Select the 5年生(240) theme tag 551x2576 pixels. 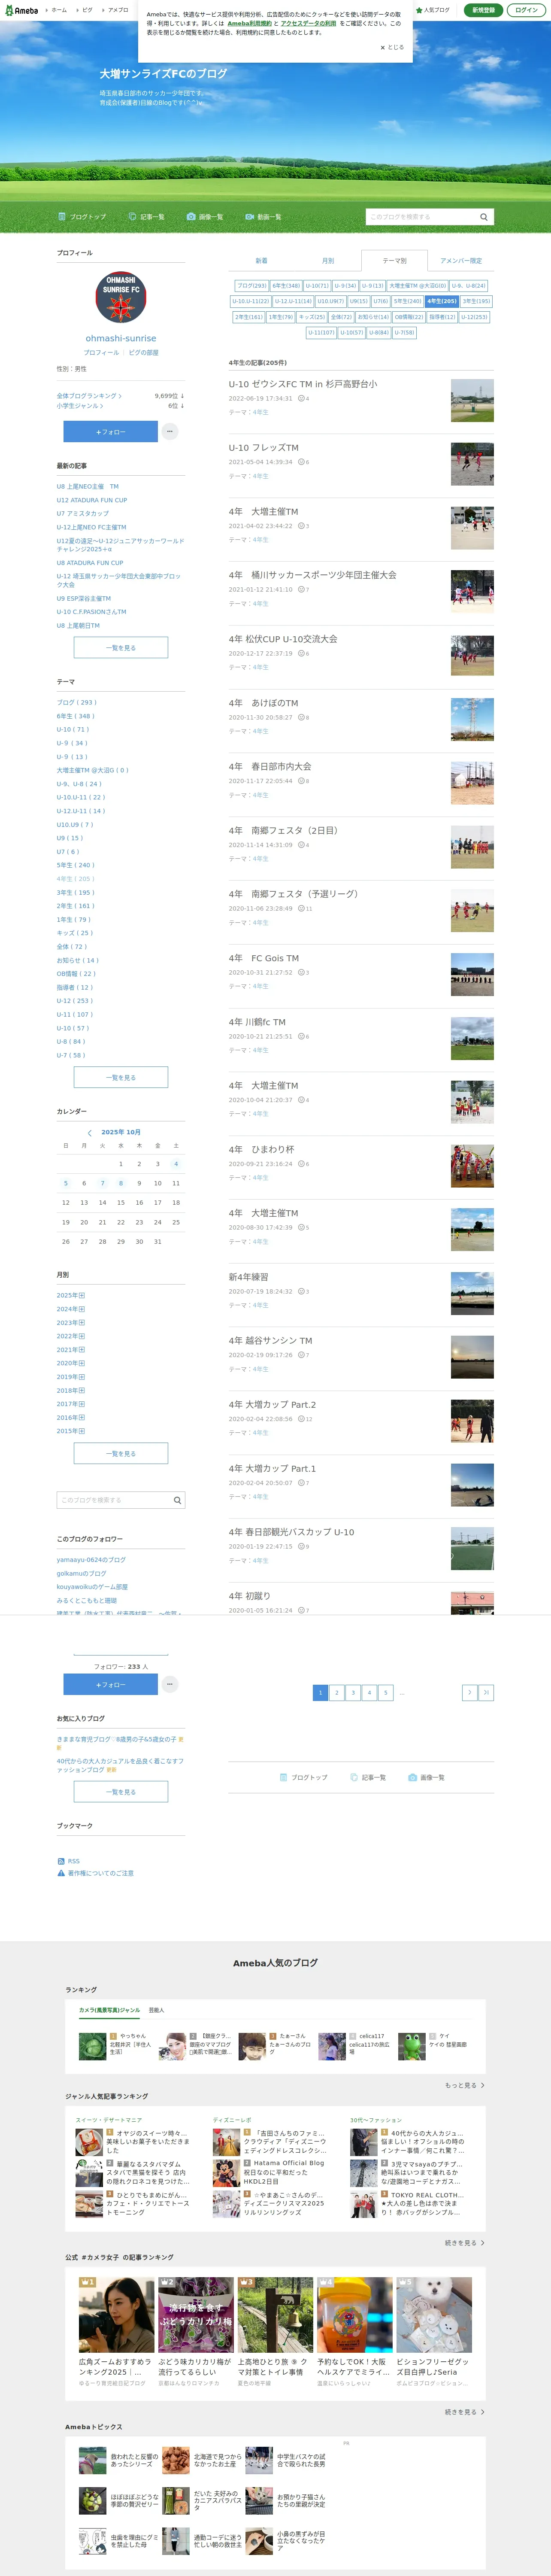click(407, 301)
